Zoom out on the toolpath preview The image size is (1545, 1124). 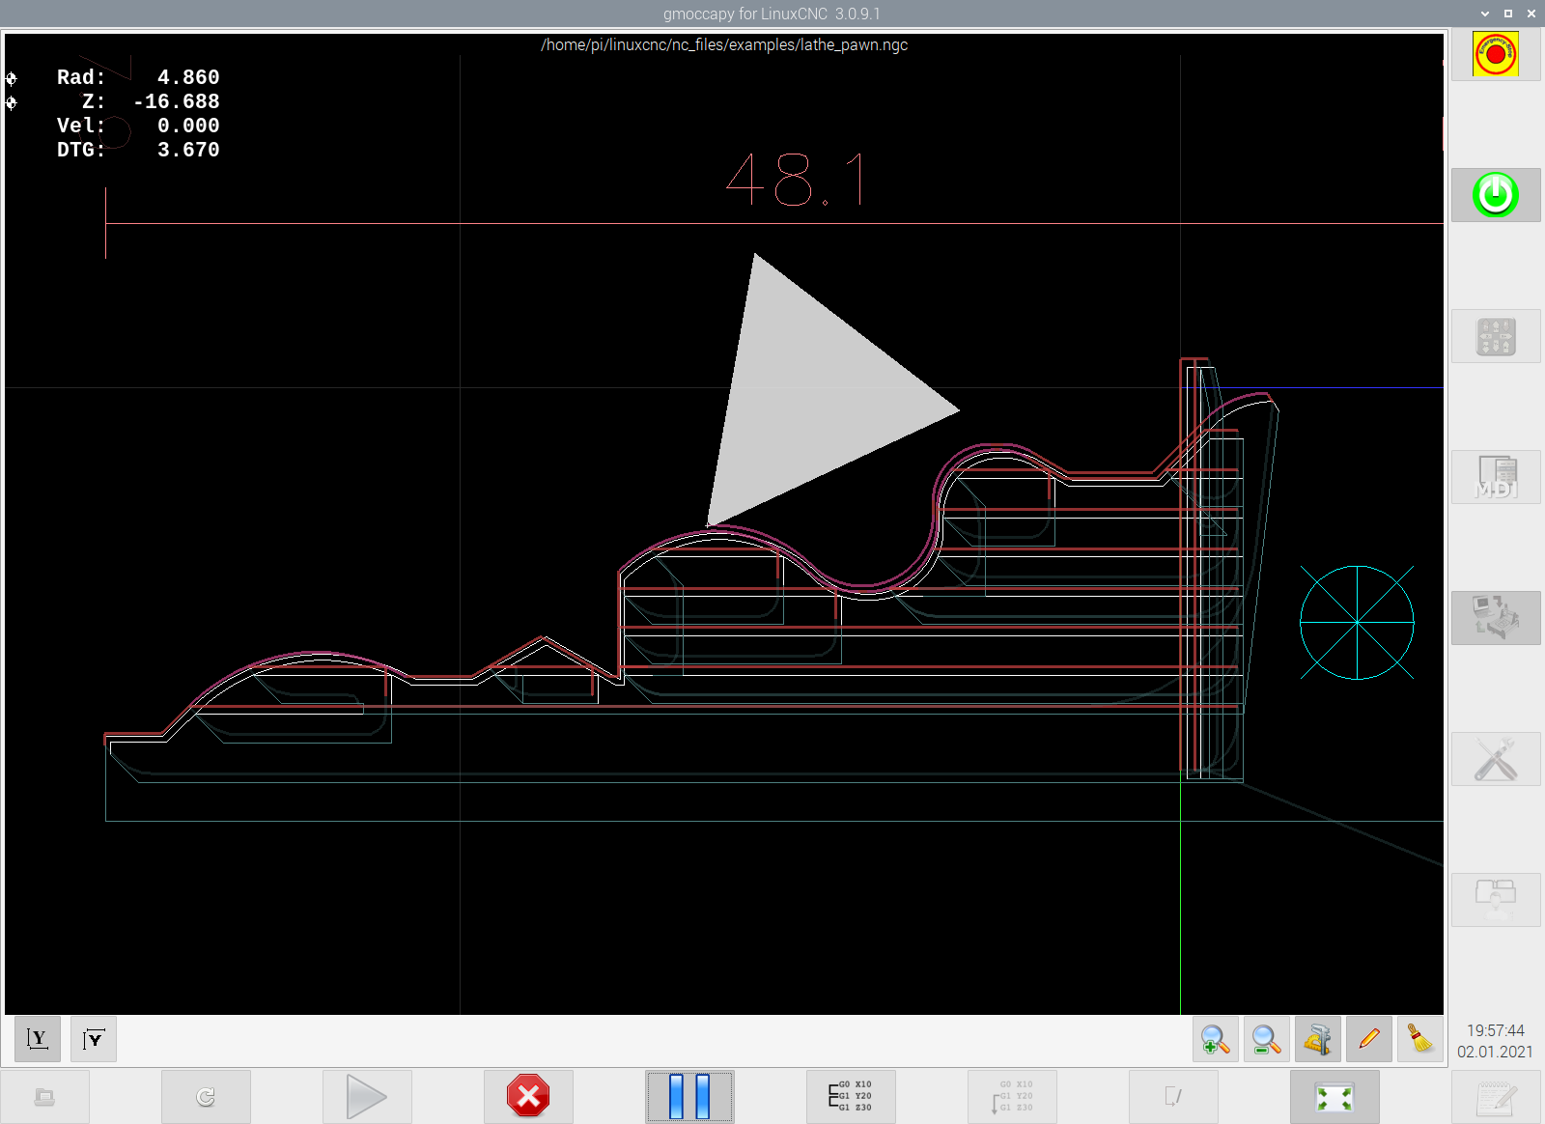pyautogui.click(x=1266, y=1039)
